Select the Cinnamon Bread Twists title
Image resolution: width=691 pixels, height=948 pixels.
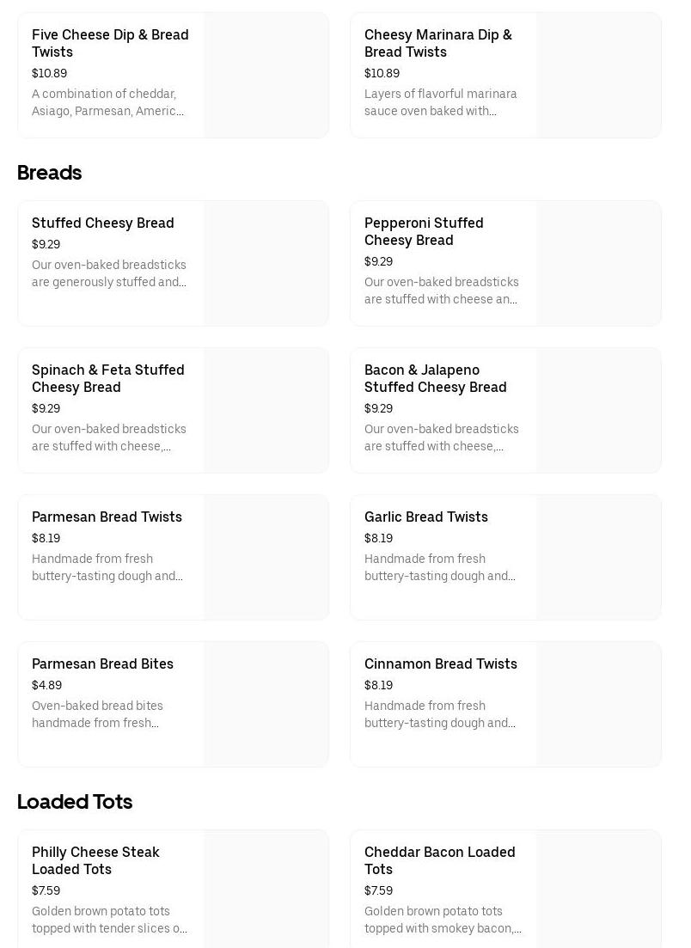(441, 664)
